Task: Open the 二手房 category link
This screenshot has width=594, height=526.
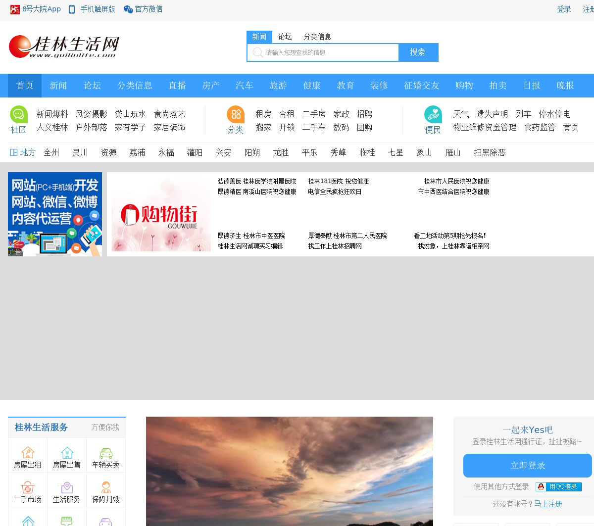Action: tap(314, 114)
